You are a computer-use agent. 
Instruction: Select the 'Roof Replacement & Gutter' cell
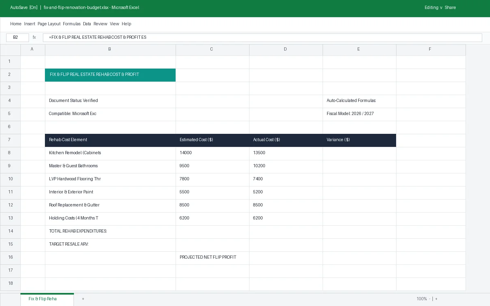(x=110, y=206)
